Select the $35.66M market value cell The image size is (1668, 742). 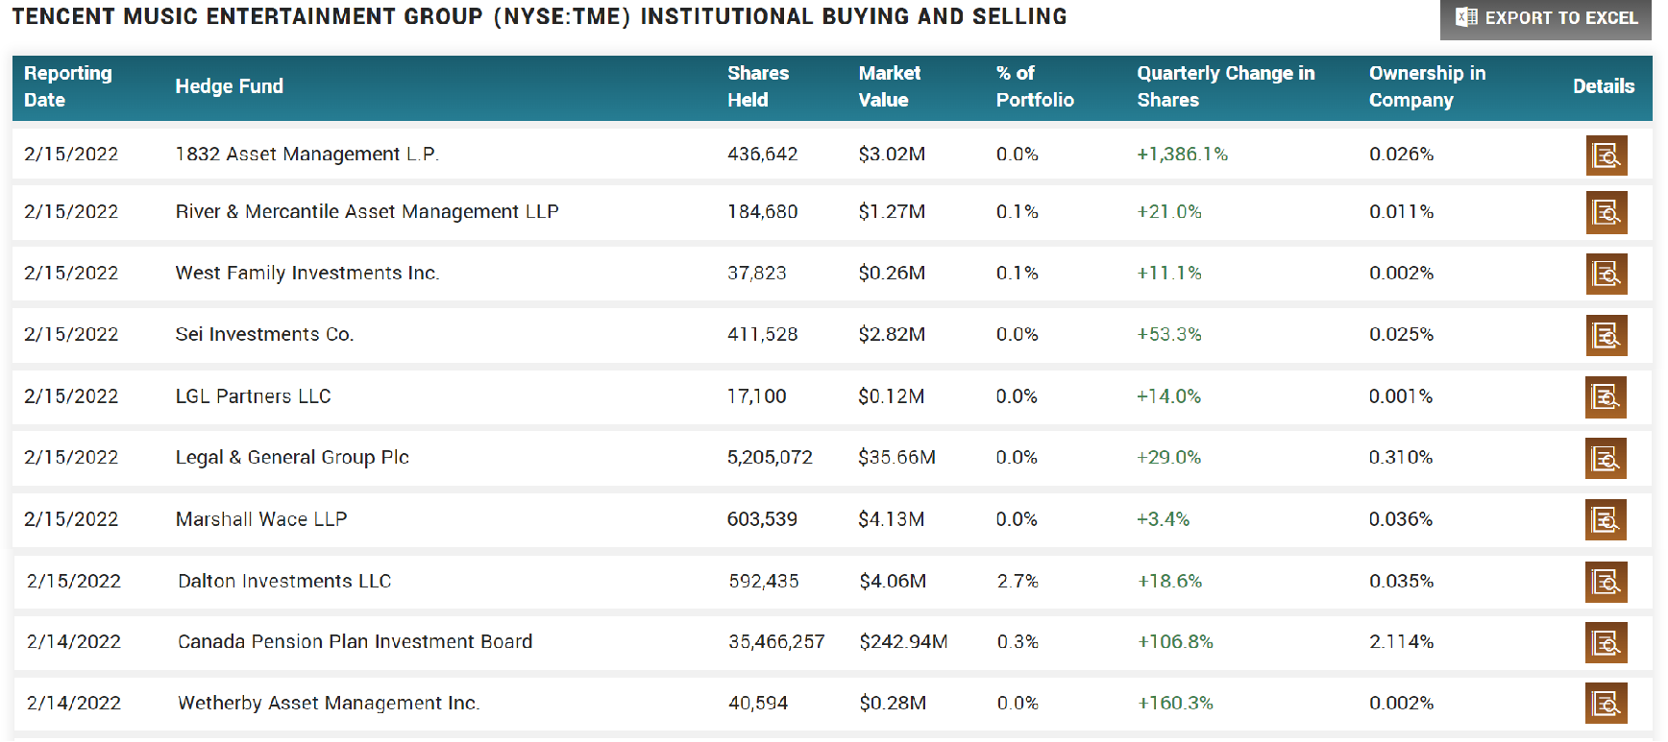tap(896, 458)
